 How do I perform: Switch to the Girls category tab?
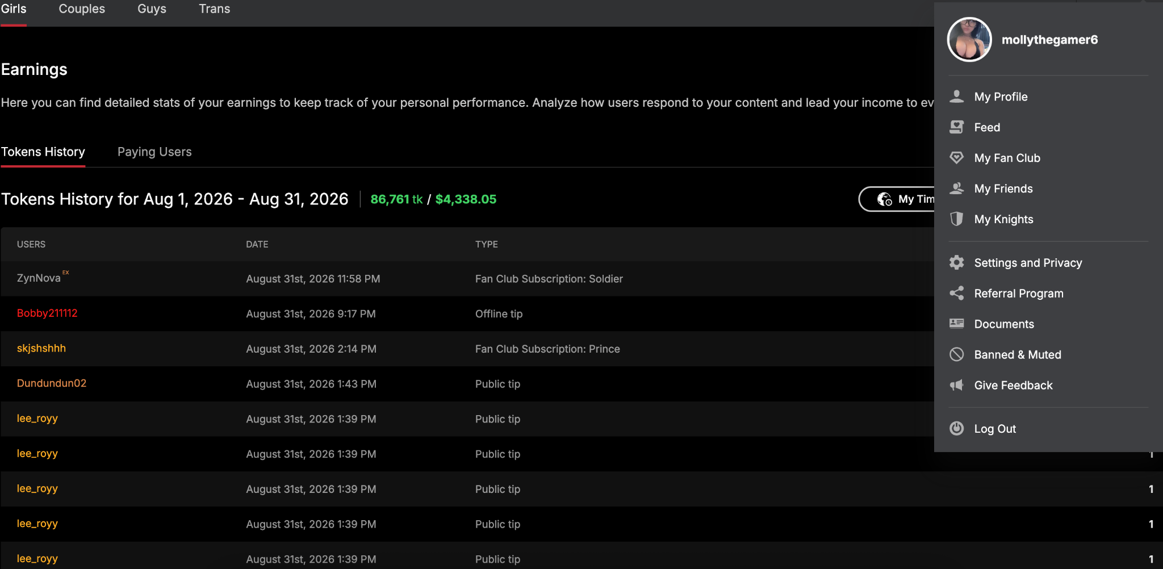14,9
